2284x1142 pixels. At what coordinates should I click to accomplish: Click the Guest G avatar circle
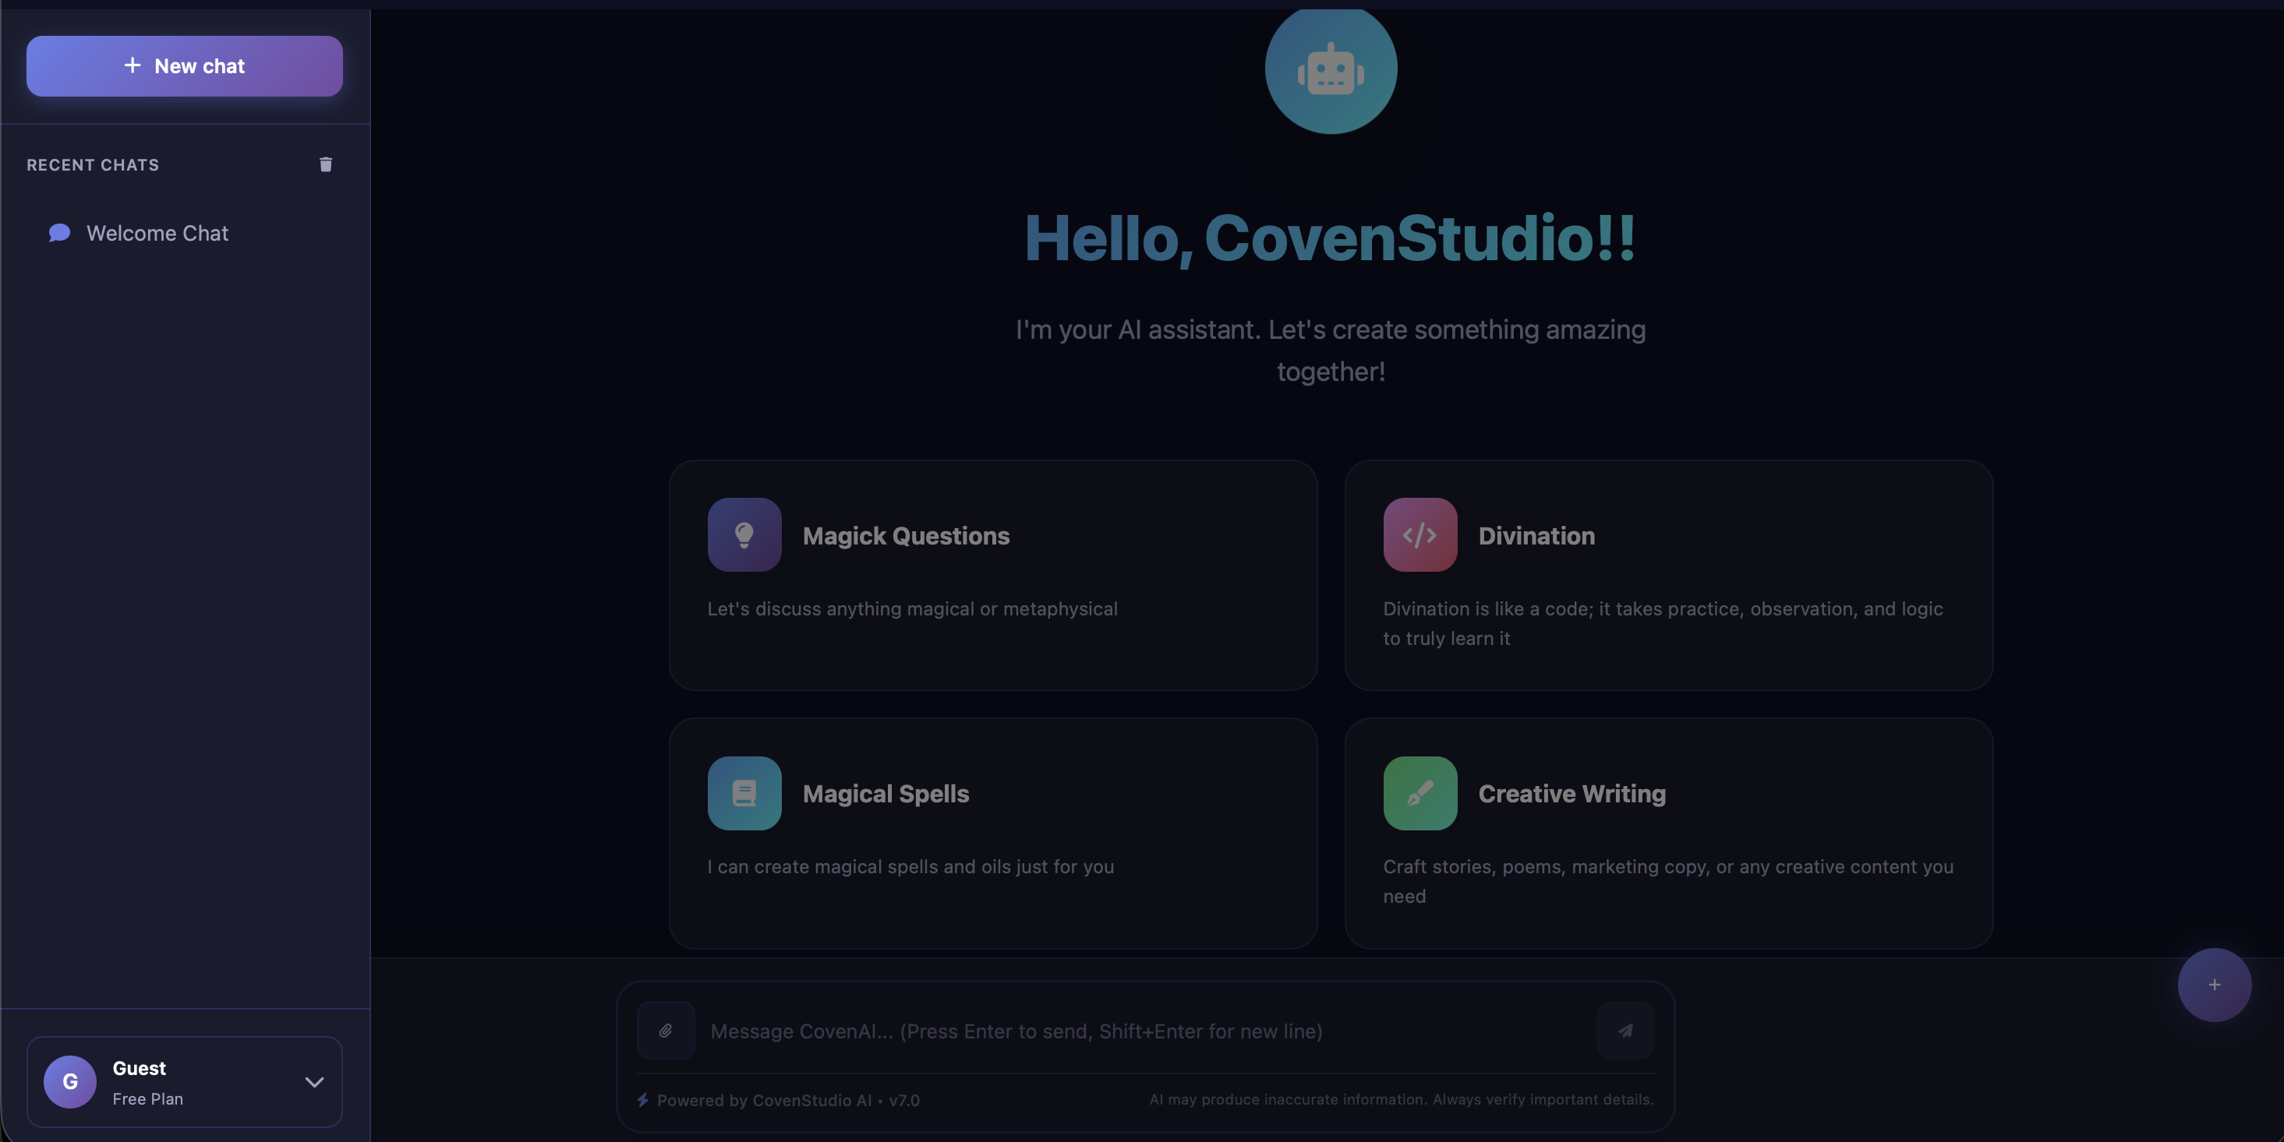click(70, 1082)
